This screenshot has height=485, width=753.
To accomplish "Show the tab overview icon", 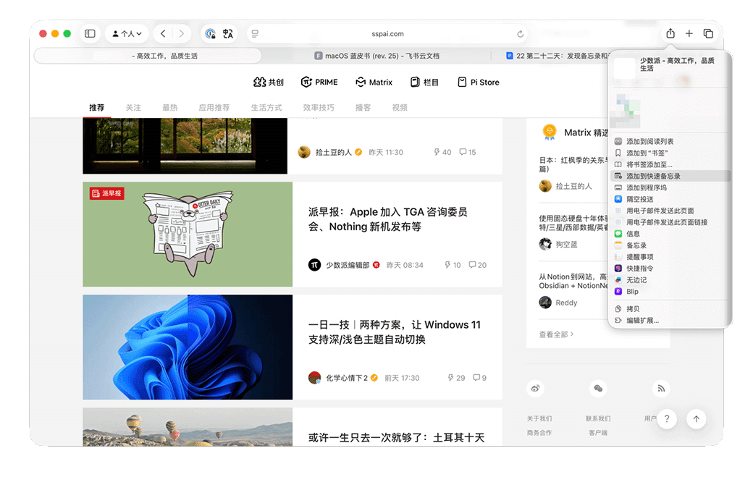I will coord(708,34).
